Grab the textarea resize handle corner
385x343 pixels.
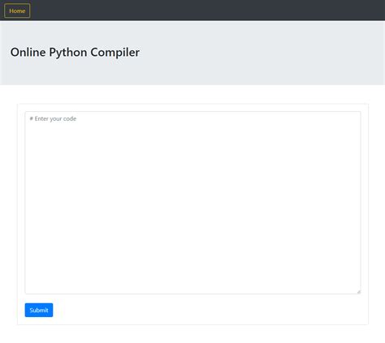359,292
